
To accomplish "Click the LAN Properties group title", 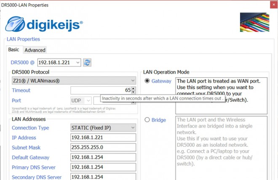I will click(23, 39).
